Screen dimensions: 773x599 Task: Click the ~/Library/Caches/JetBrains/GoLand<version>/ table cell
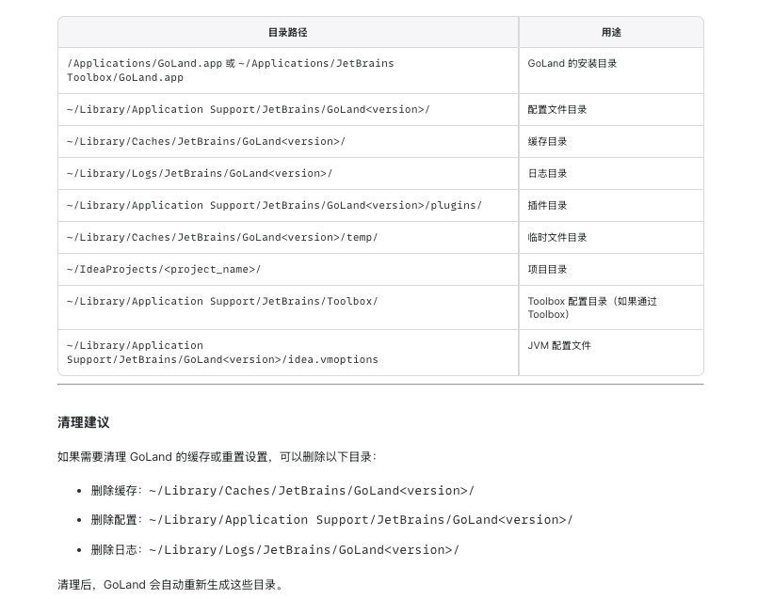[x=288, y=141]
